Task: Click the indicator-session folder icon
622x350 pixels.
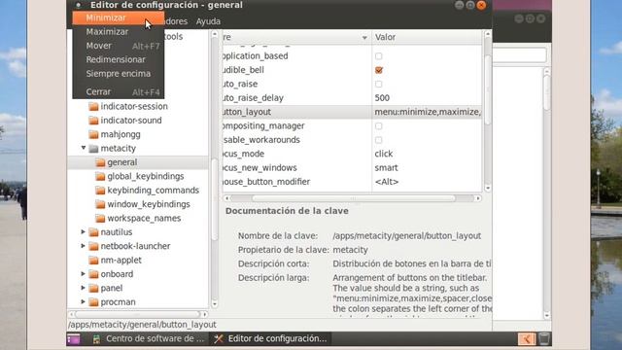Action: pyautogui.click(x=93, y=106)
